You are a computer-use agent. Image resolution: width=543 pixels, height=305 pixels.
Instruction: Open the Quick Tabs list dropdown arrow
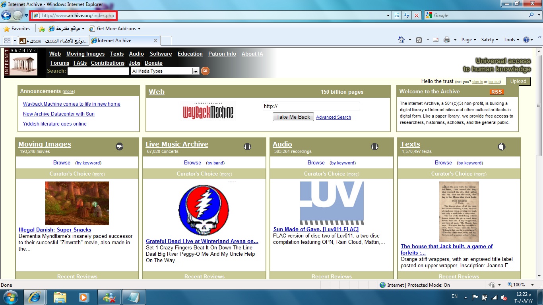click(15, 41)
